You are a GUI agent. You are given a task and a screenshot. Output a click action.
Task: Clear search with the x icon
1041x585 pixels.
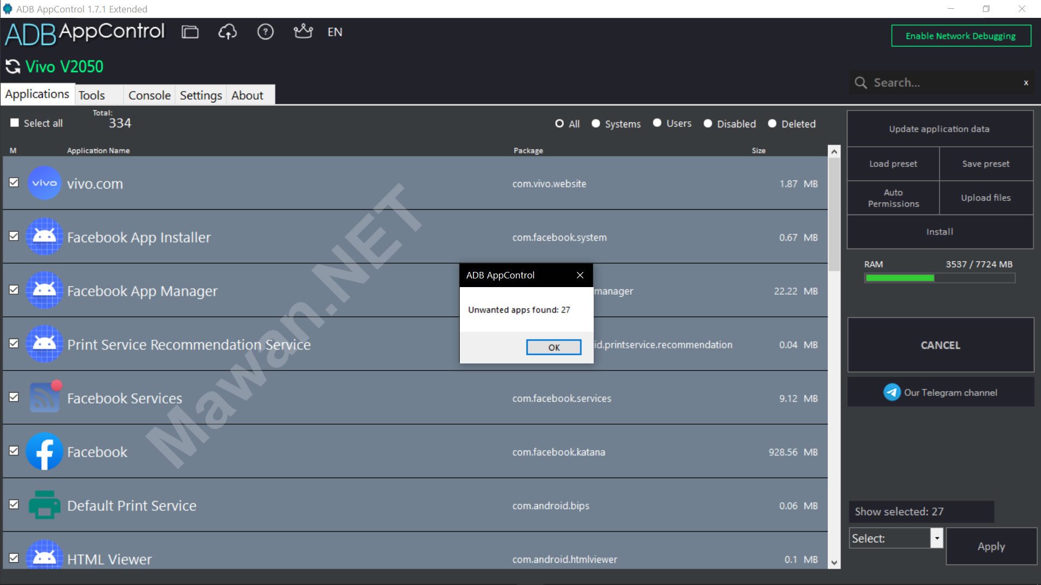tap(1026, 83)
